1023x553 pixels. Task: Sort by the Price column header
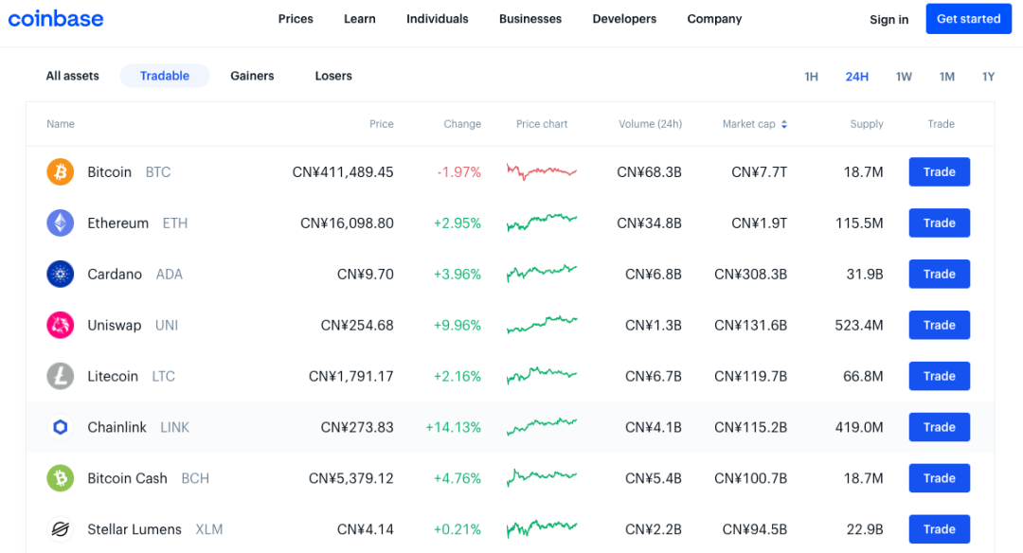point(382,124)
